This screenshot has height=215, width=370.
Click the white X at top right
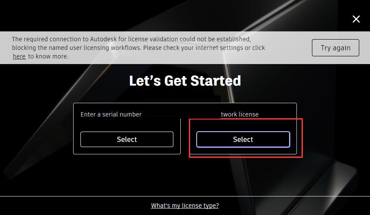pos(356,19)
